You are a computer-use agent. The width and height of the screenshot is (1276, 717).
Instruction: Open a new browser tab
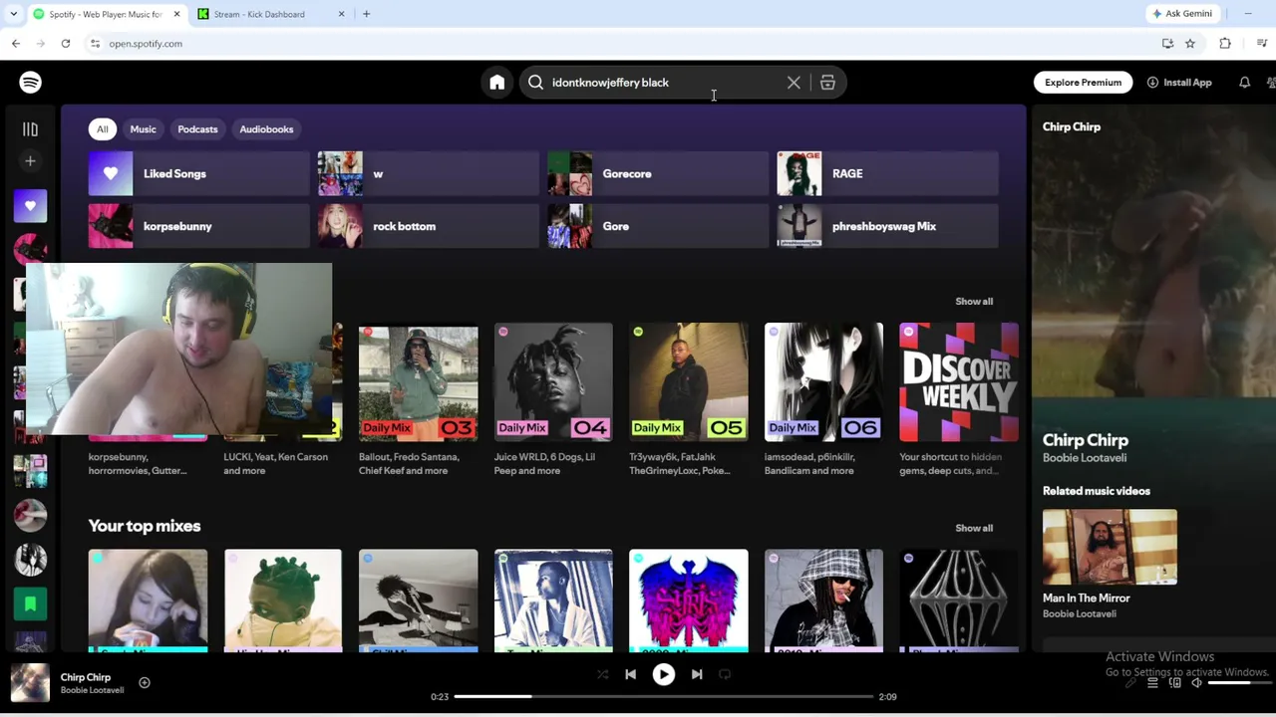coord(366,14)
